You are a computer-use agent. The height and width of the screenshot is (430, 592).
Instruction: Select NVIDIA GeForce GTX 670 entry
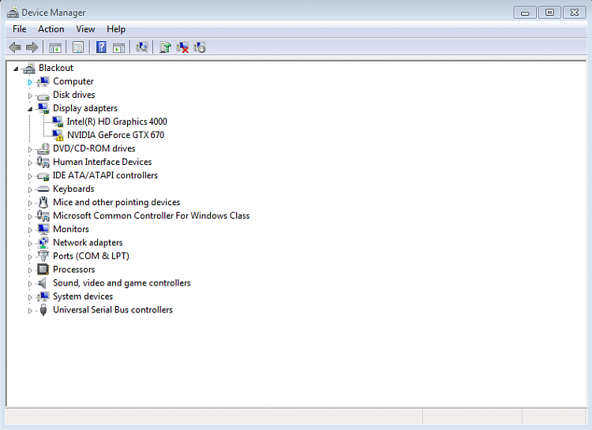[x=115, y=135]
